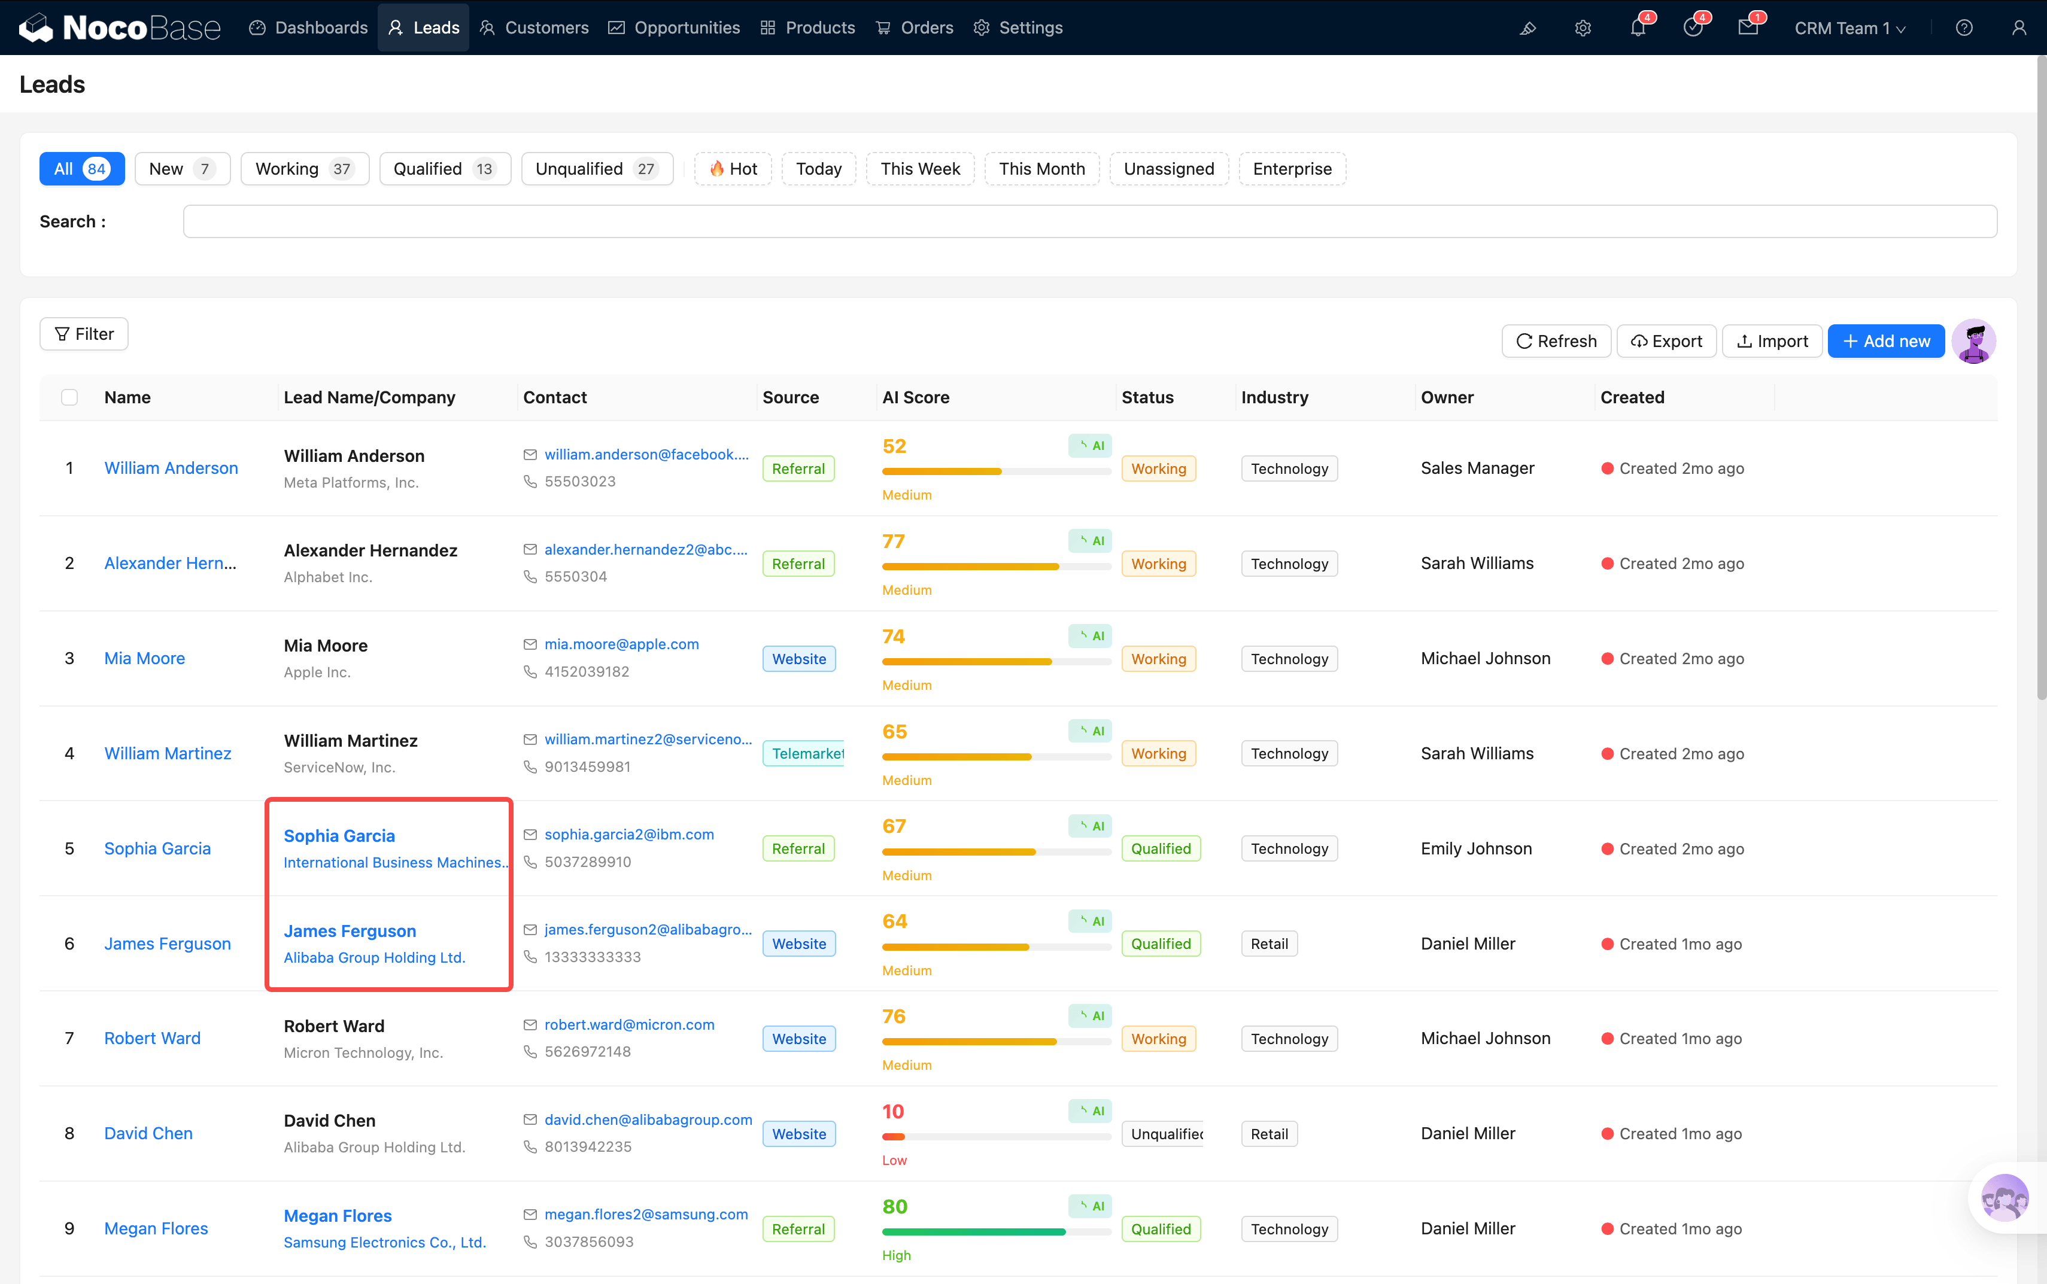Click the UI editor highlighter icon
2047x1284 pixels.
click(x=1527, y=28)
